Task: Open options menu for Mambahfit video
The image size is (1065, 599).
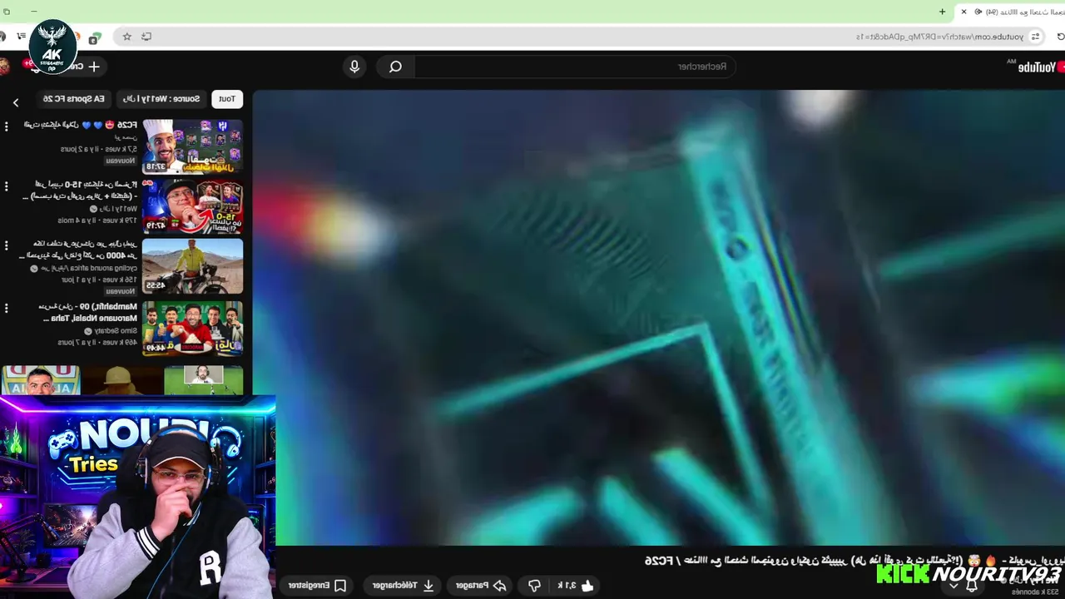Action: click(x=7, y=308)
